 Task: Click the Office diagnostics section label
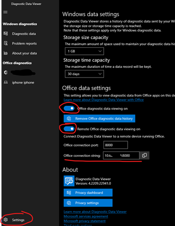[x=17, y=63]
